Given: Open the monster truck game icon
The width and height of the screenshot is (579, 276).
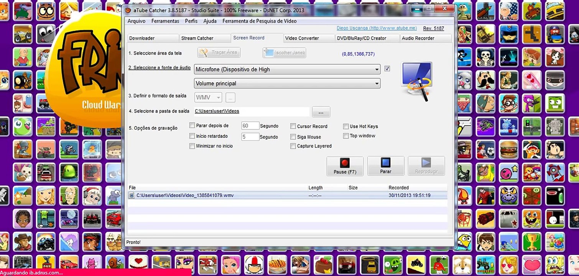Looking at the screenshot, I should (46, 242).
